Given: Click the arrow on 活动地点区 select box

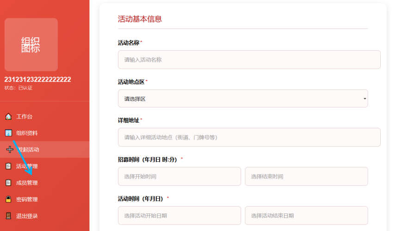Looking at the screenshot, I should [364, 99].
